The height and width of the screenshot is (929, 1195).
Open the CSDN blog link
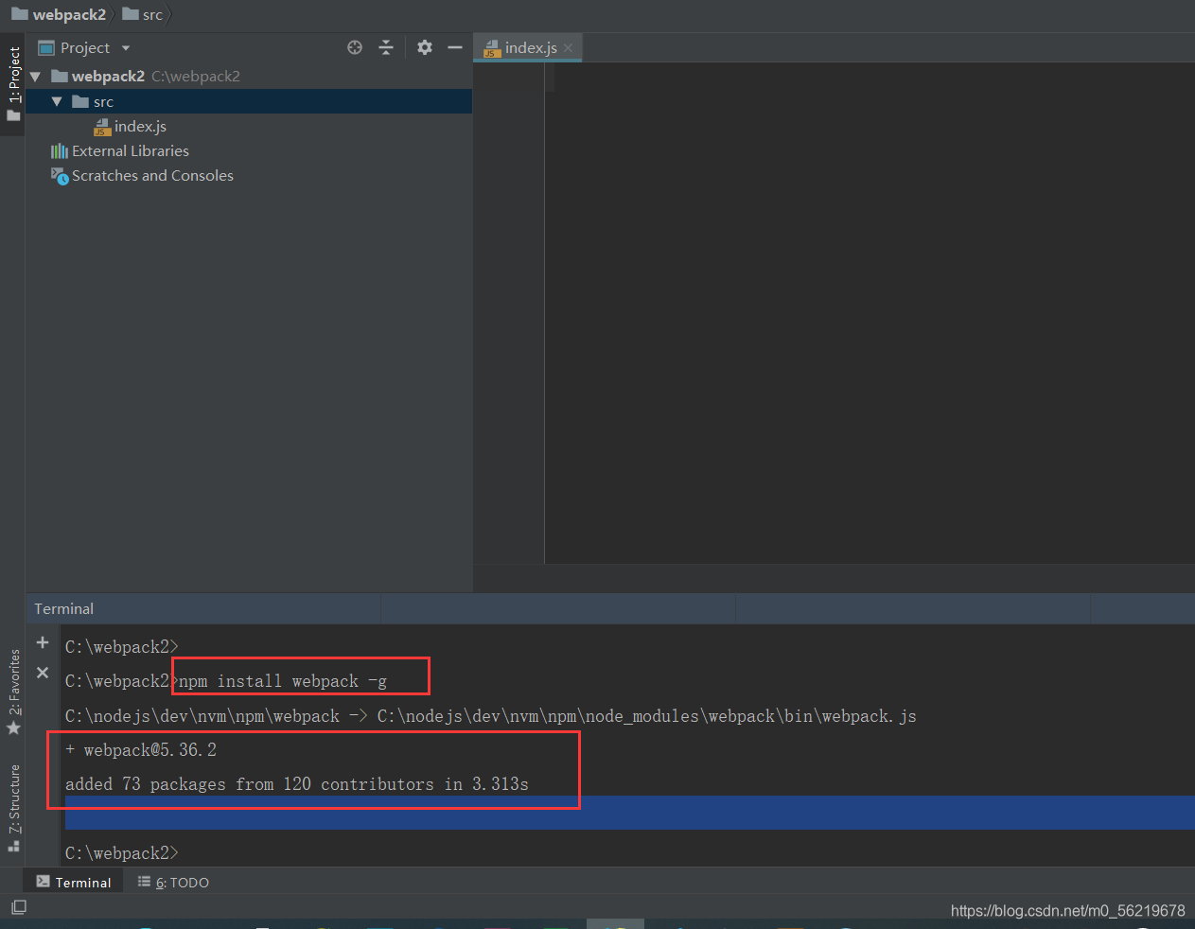tap(1067, 910)
